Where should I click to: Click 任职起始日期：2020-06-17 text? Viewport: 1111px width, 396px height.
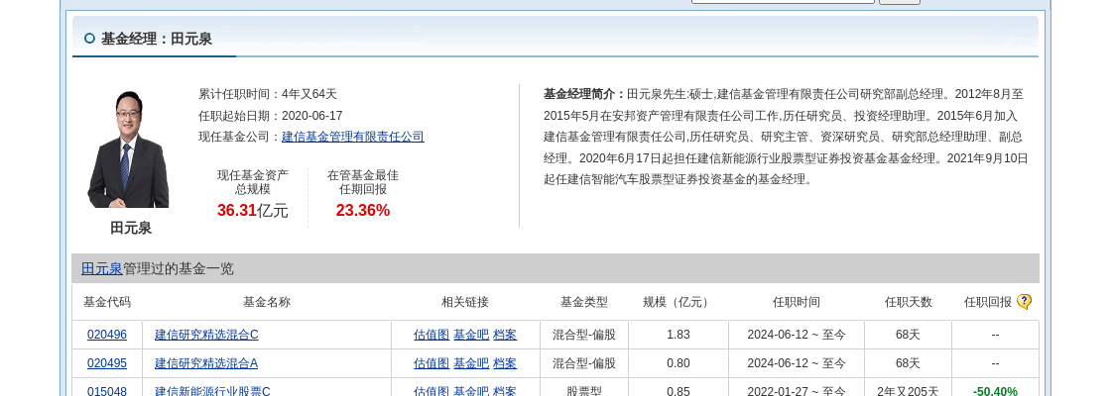coord(271,115)
